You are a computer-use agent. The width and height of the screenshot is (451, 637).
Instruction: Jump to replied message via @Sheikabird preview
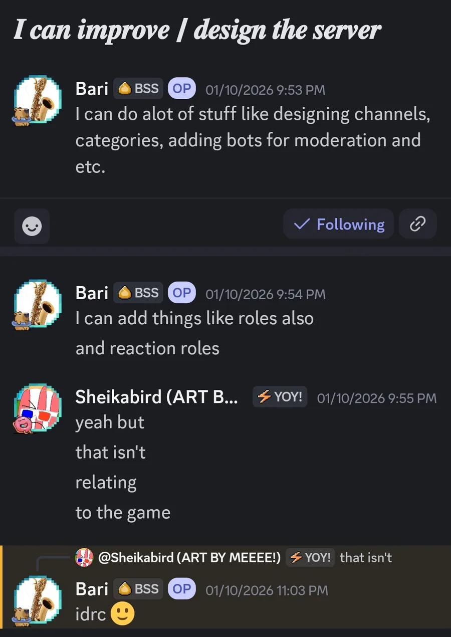[189, 557]
